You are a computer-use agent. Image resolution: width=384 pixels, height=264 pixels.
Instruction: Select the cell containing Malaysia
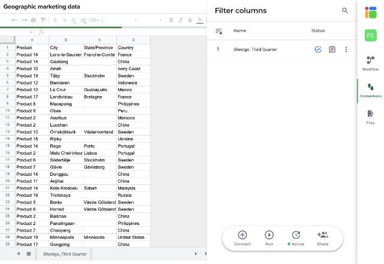[133, 188]
